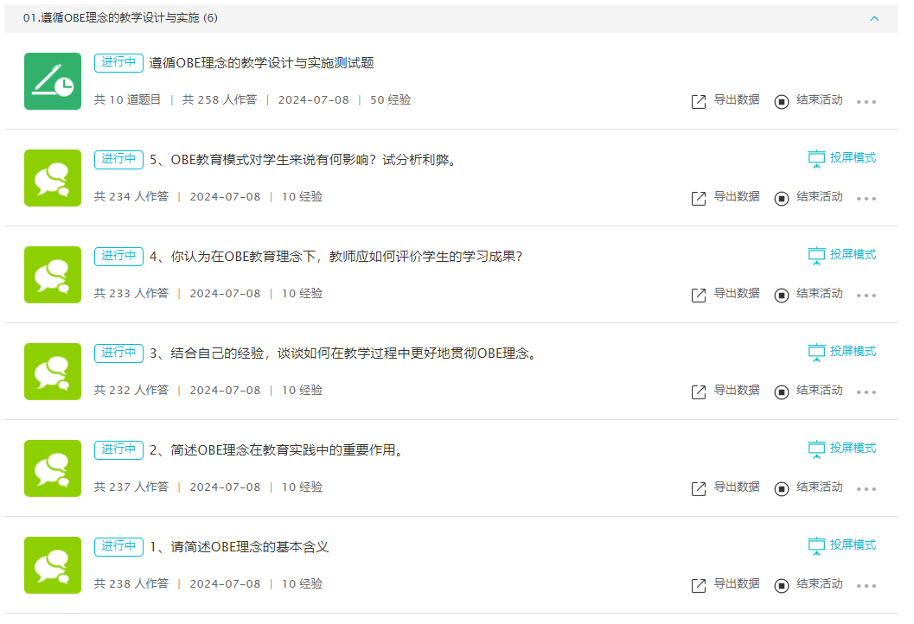Click discussion icon for question 3
Viewport: 914px width, 624px height.
(53, 372)
